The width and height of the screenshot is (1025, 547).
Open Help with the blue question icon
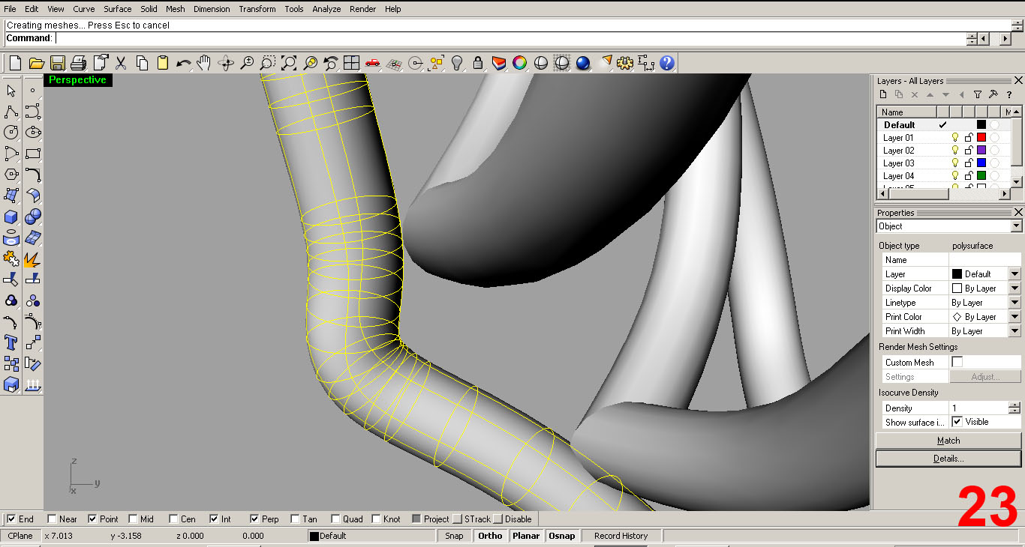pyautogui.click(x=667, y=63)
